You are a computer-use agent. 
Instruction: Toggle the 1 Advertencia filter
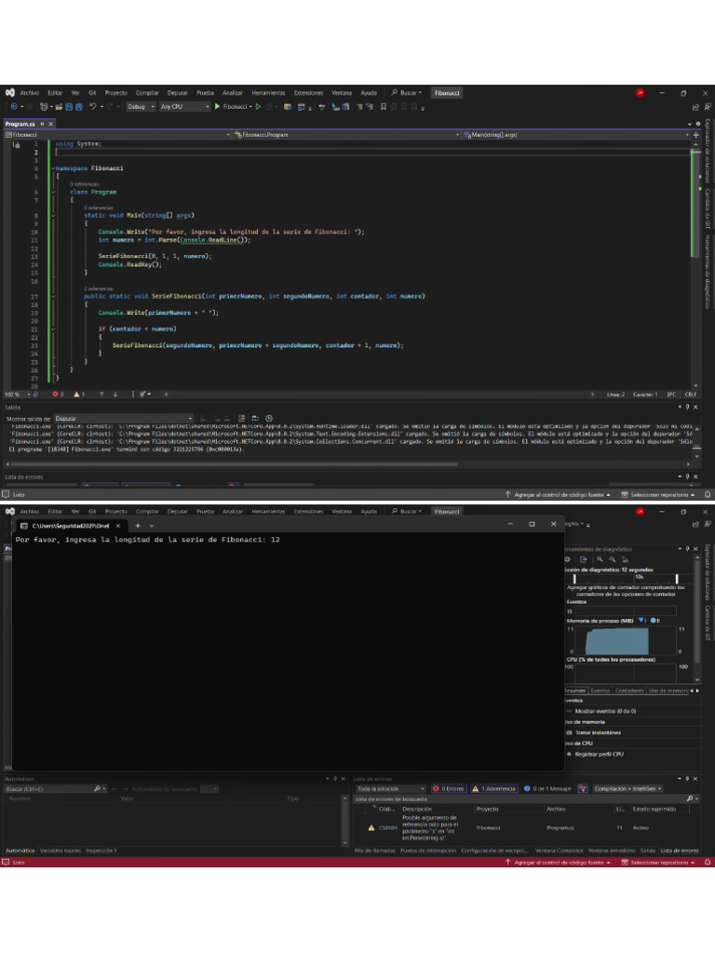tap(493, 788)
